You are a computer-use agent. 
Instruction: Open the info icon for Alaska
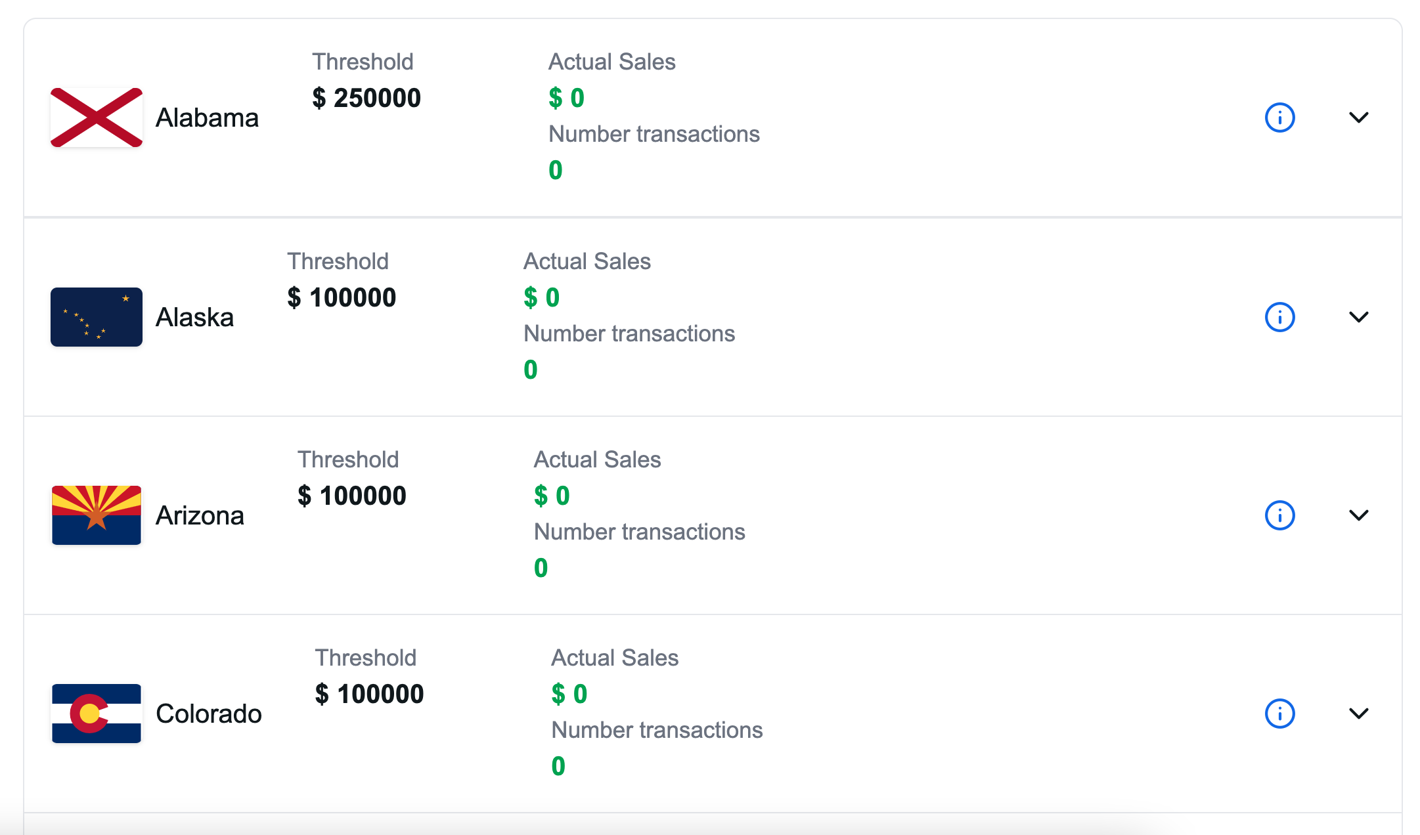point(1279,318)
